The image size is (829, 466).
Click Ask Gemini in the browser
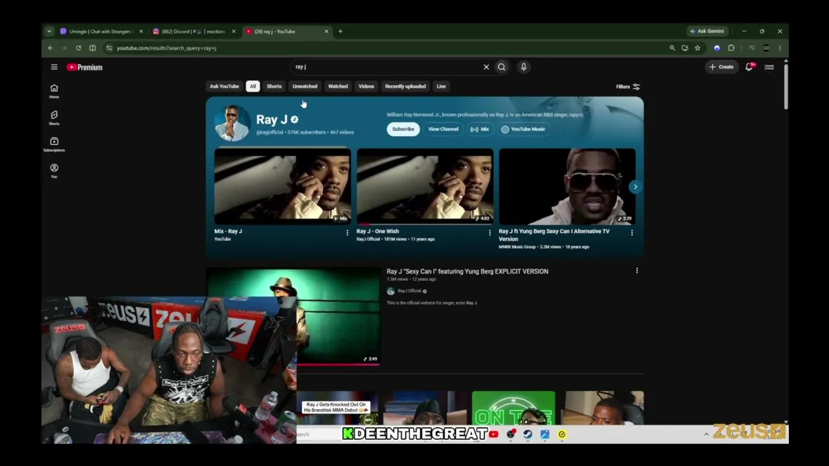tap(707, 31)
